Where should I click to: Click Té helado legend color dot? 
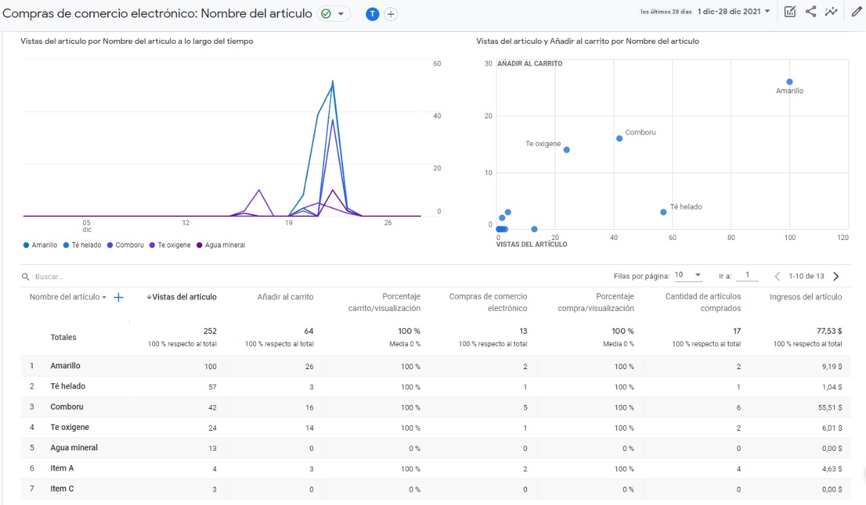[x=66, y=245]
